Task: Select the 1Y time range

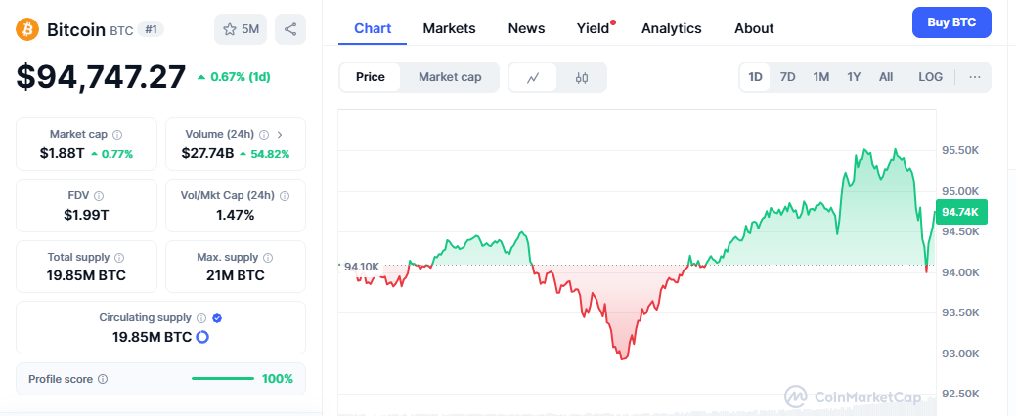Action: [854, 77]
